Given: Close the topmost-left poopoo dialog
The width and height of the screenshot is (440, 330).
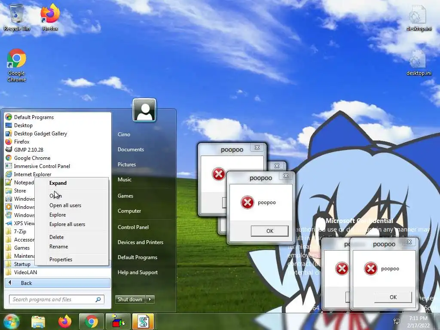Looking at the screenshot, I should pos(257,147).
